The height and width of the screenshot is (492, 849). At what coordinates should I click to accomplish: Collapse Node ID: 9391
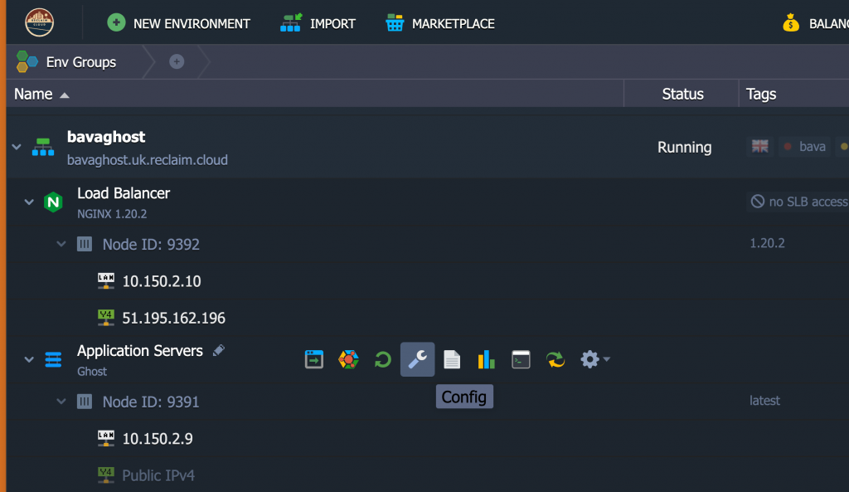click(61, 402)
